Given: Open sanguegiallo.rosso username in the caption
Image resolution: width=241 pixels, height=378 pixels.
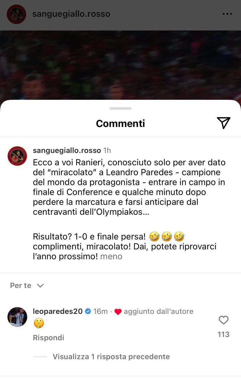Looking at the screenshot, I should 67,150.
